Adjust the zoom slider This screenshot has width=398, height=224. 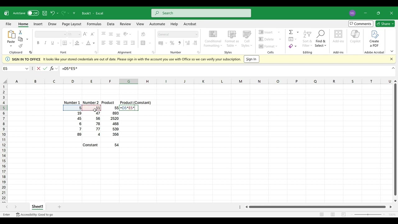tap(368, 215)
